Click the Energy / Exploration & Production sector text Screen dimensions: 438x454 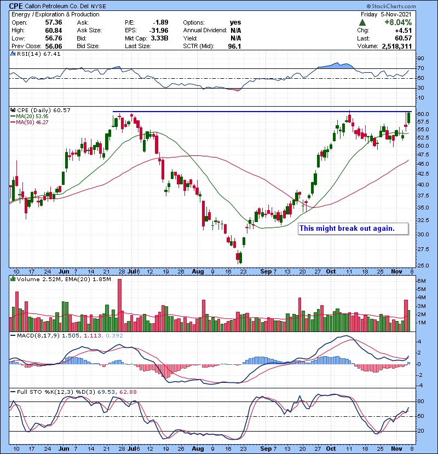(x=55, y=14)
